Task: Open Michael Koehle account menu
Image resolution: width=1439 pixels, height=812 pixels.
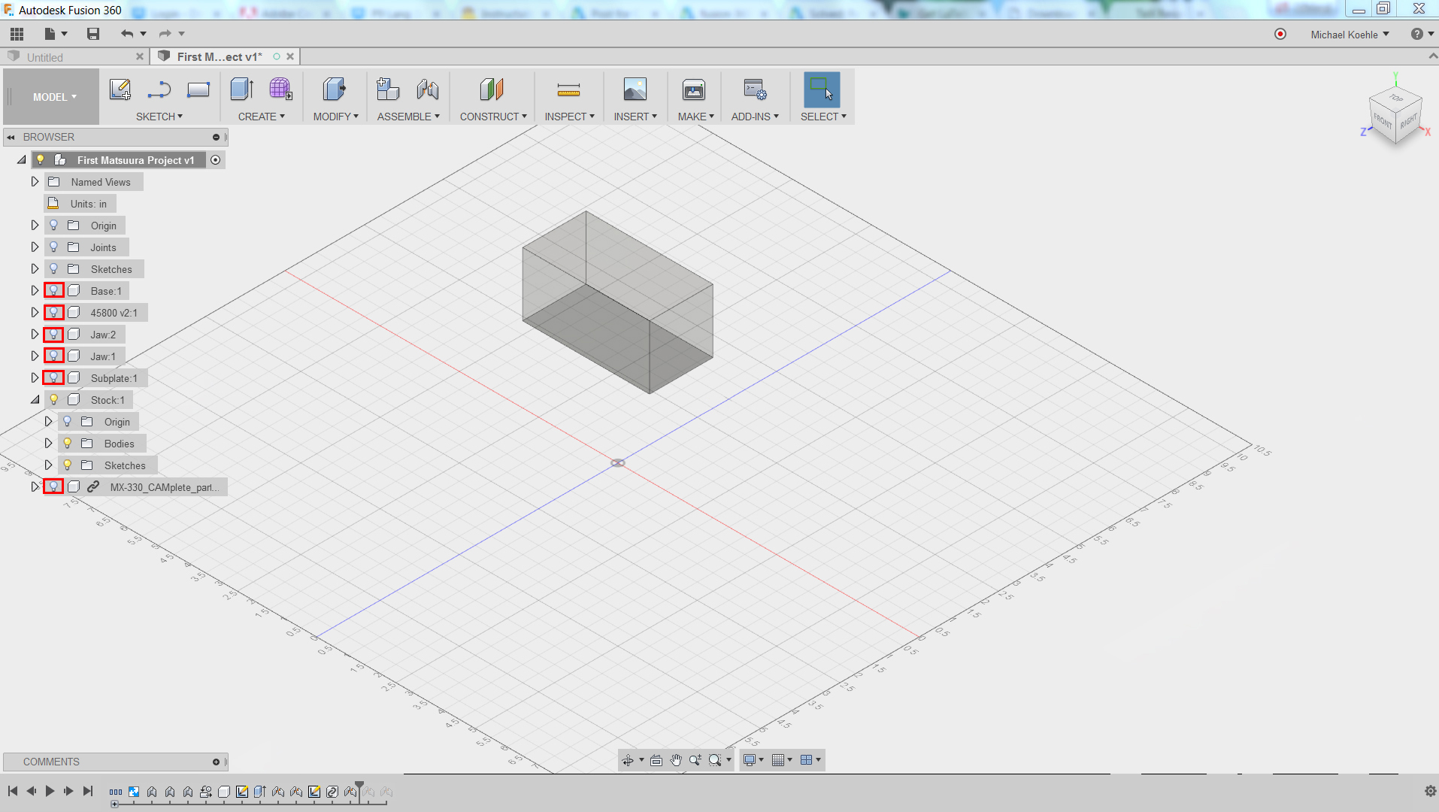Action: coord(1350,35)
